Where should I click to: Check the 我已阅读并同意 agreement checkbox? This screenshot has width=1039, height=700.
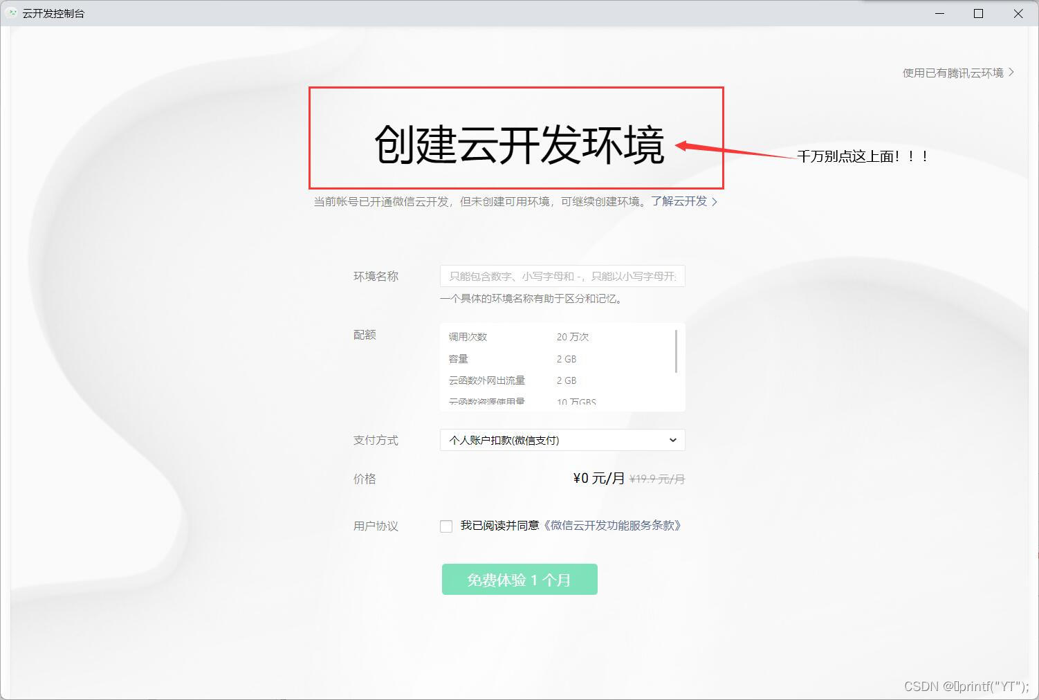coord(446,526)
